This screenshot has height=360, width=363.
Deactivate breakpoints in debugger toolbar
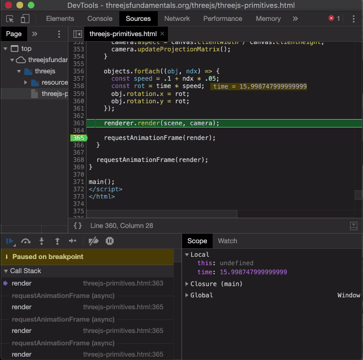point(94,241)
